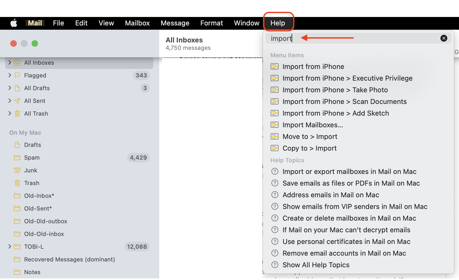Click the Junk mailbox icon
Viewport: 459px width, 280px height.
click(x=17, y=170)
